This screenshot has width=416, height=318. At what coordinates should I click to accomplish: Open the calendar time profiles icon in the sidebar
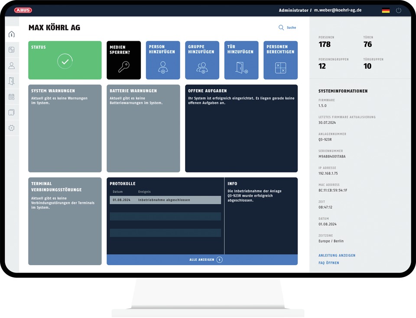coord(11,97)
